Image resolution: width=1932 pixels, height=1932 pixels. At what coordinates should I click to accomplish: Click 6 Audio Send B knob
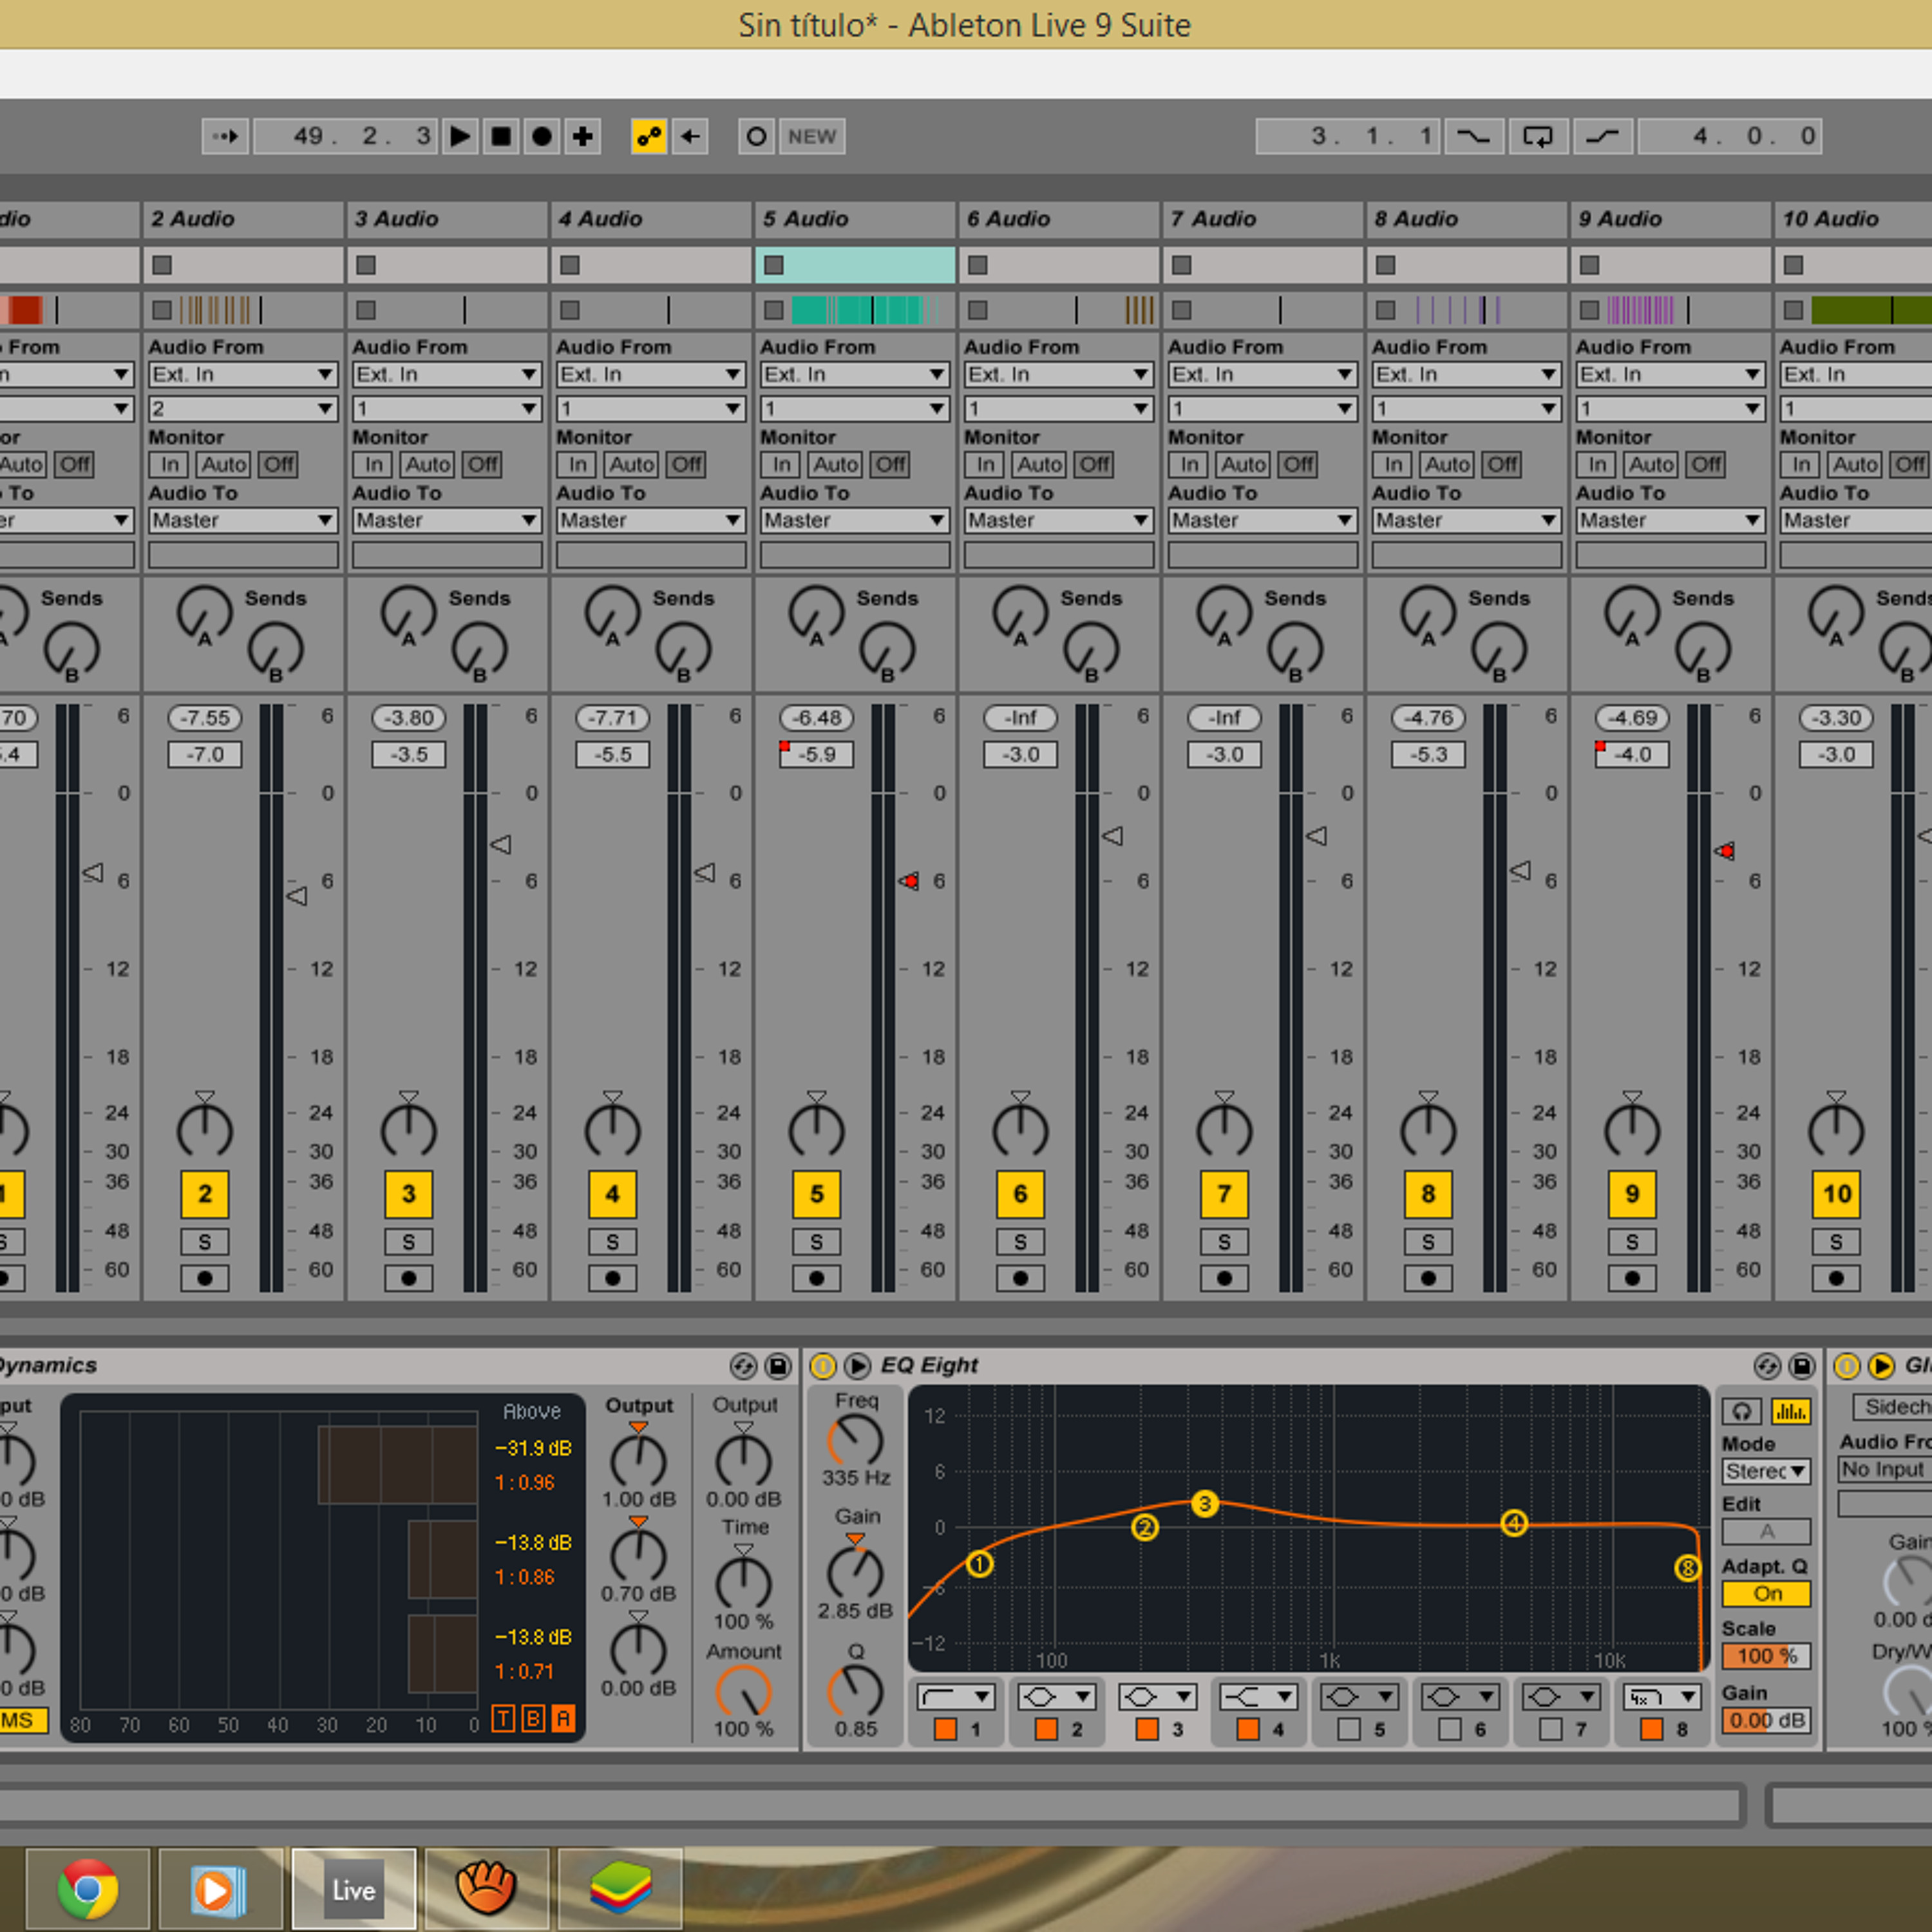pos(1091,649)
